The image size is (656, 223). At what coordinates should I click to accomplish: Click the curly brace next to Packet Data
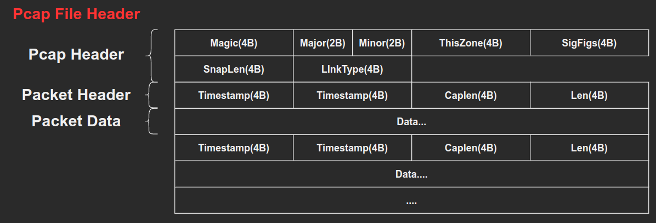[x=152, y=121]
